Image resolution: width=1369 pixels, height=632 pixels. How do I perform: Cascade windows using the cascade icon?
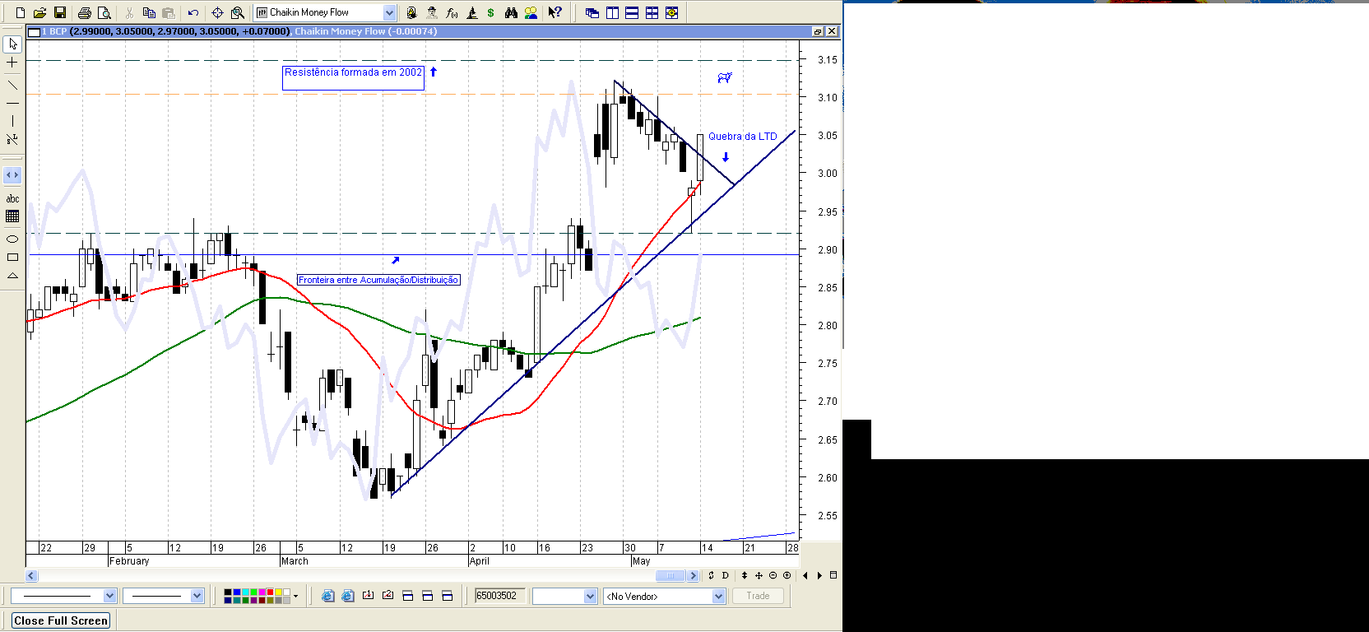(592, 12)
